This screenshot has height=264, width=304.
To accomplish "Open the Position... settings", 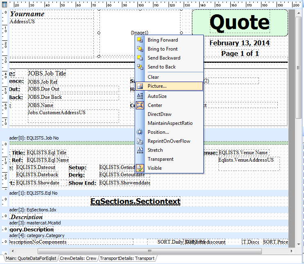I will (x=158, y=132).
